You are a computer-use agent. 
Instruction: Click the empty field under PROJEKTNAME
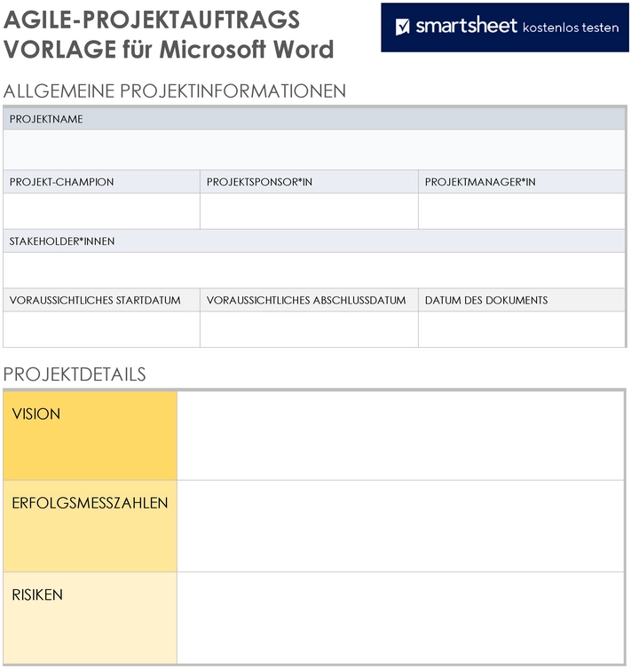tap(314, 150)
